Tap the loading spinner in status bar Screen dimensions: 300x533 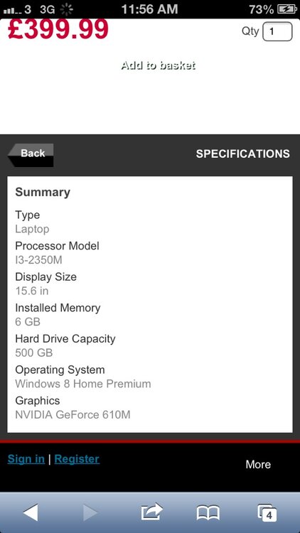tap(67, 9)
